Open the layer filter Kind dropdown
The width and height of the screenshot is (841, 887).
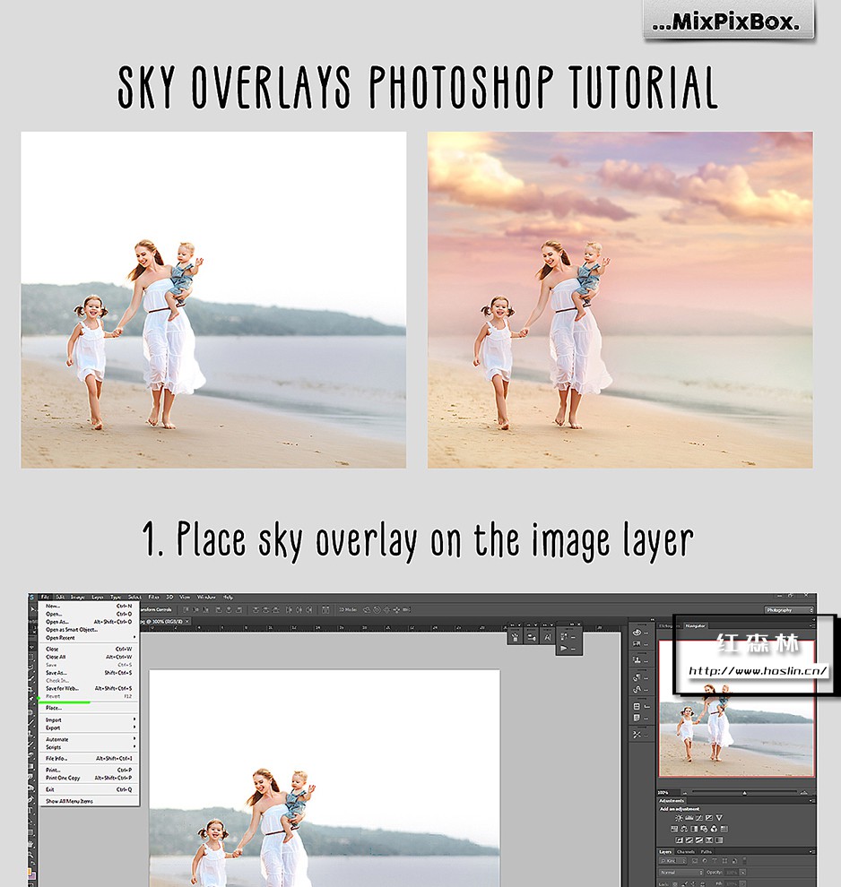[672, 861]
